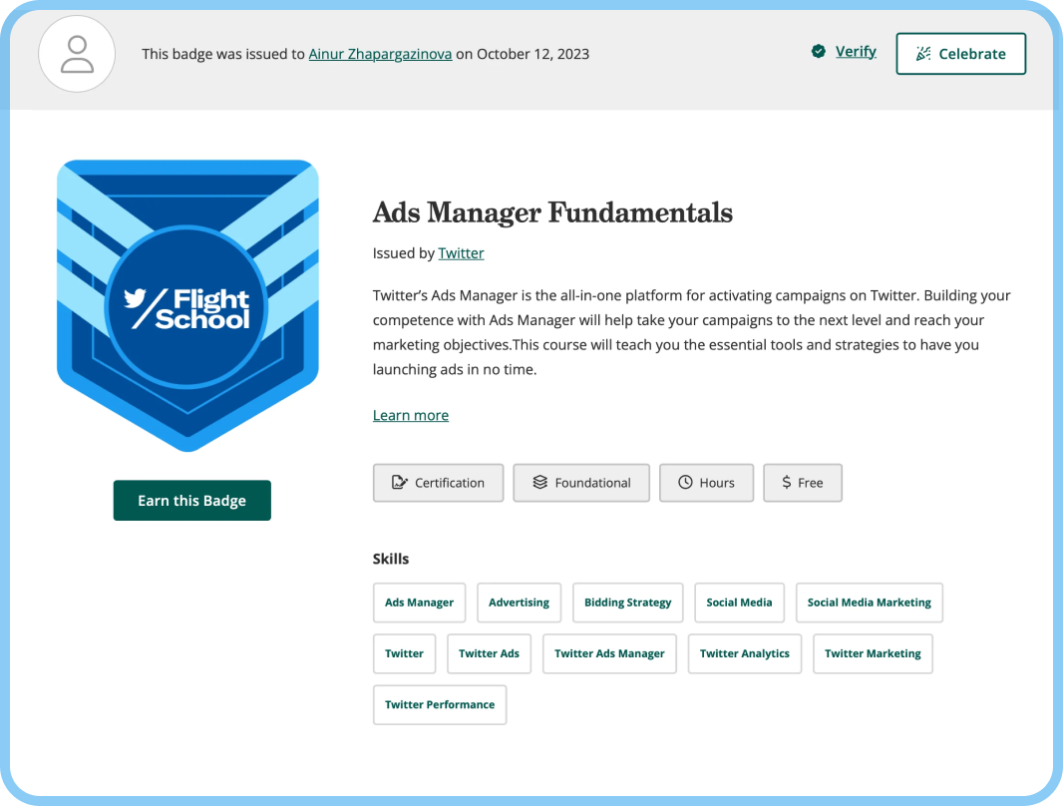This screenshot has height=806, width=1063.
Task: Open Ainur Zhapargazinova's profile link
Action: 380,54
